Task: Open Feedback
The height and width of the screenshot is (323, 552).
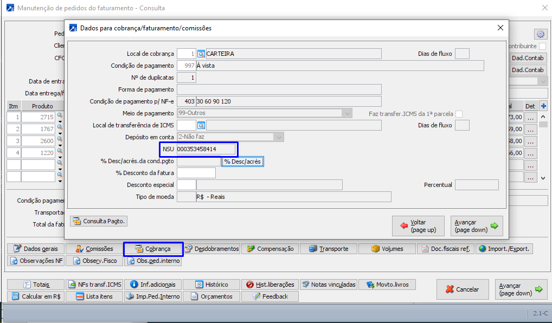Action: pyautogui.click(x=270, y=296)
